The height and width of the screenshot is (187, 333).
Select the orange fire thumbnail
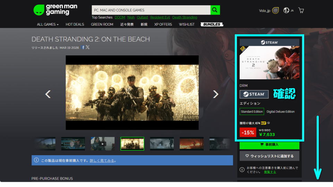click(191, 143)
